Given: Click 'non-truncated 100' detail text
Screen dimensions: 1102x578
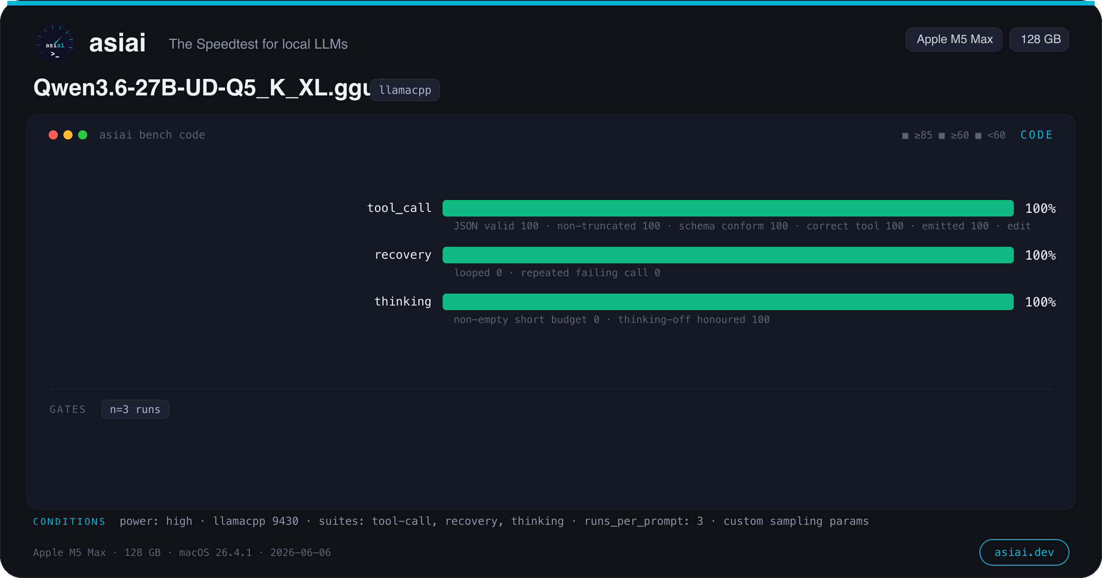Looking at the screenshot, I should pos(608,226).
